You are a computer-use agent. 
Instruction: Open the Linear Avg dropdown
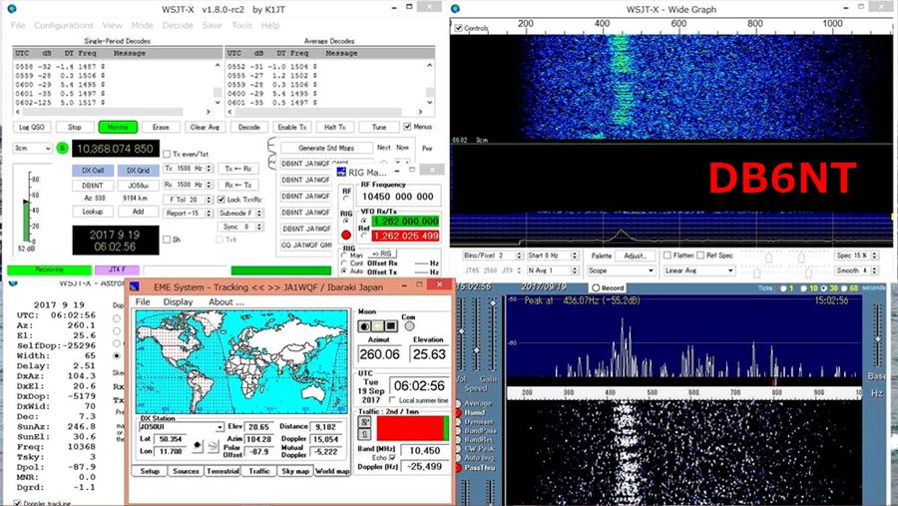click(698, 270)
